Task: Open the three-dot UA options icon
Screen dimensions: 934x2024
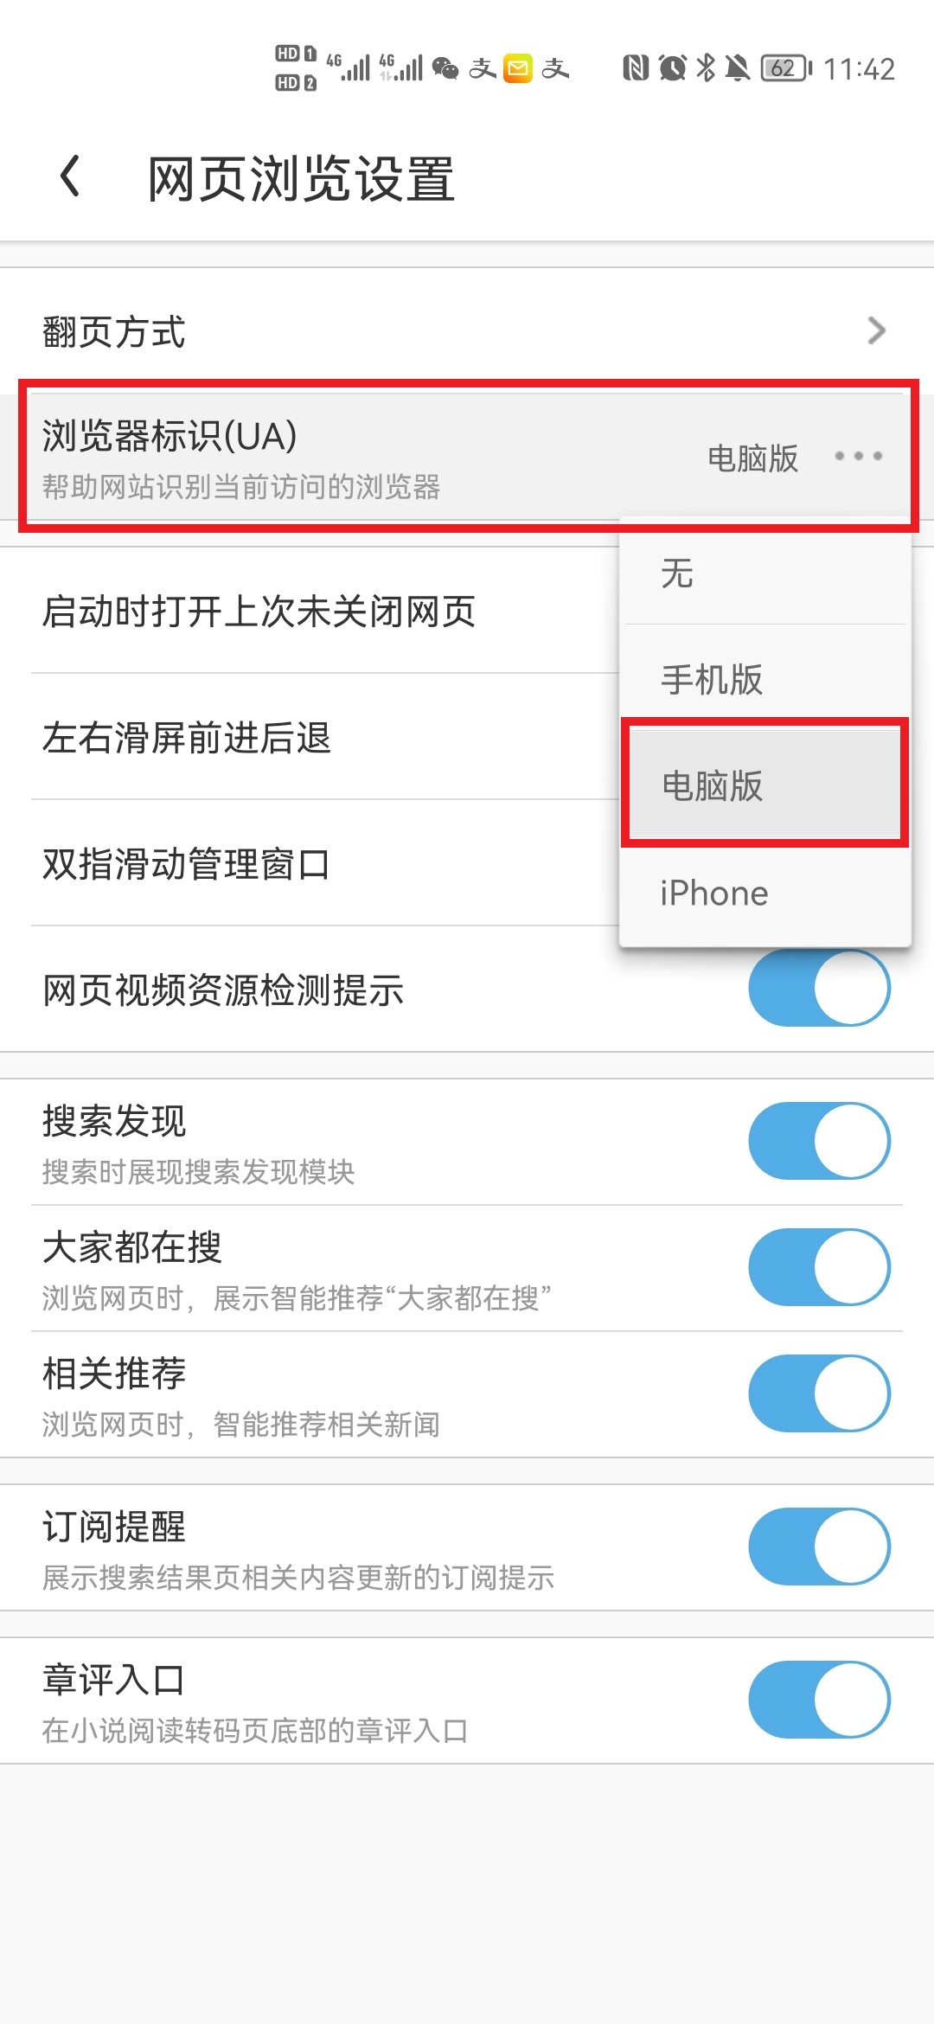Action: [858, 456]
